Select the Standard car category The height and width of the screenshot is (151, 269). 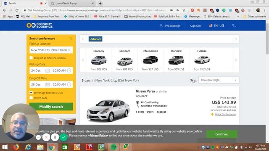pos(176,60)
